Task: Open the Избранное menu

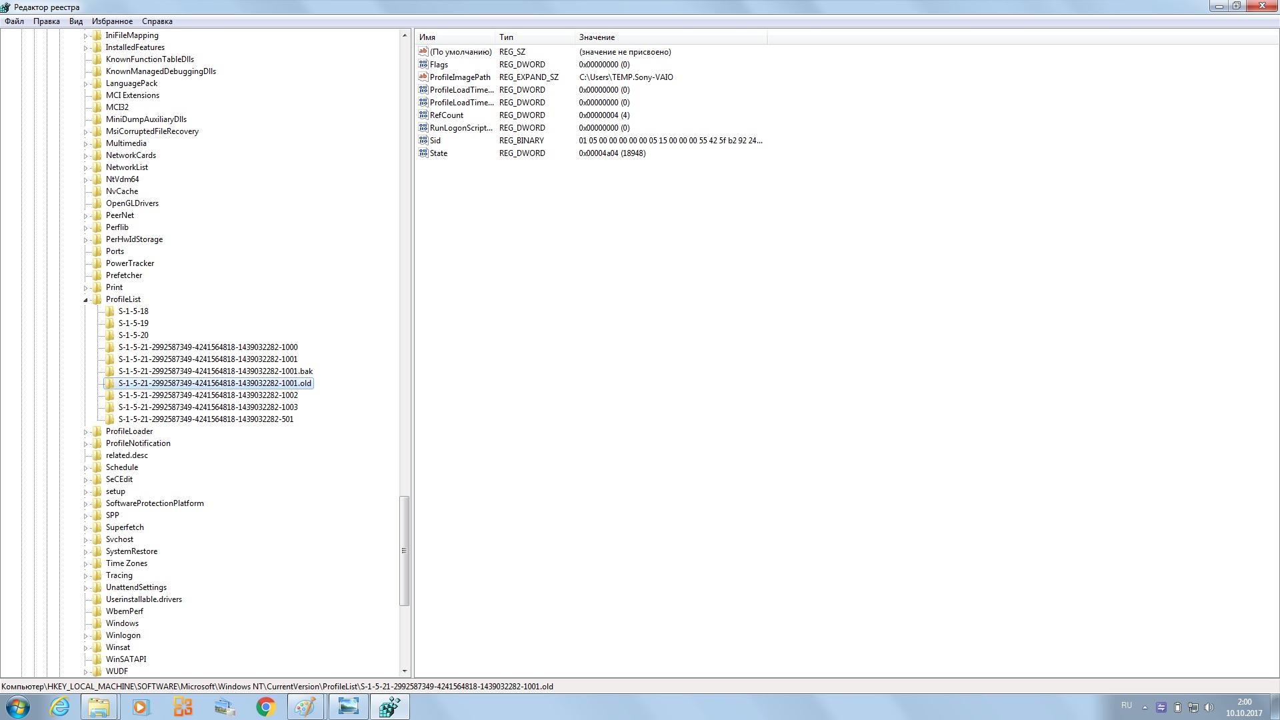Action: click(112, 21)
